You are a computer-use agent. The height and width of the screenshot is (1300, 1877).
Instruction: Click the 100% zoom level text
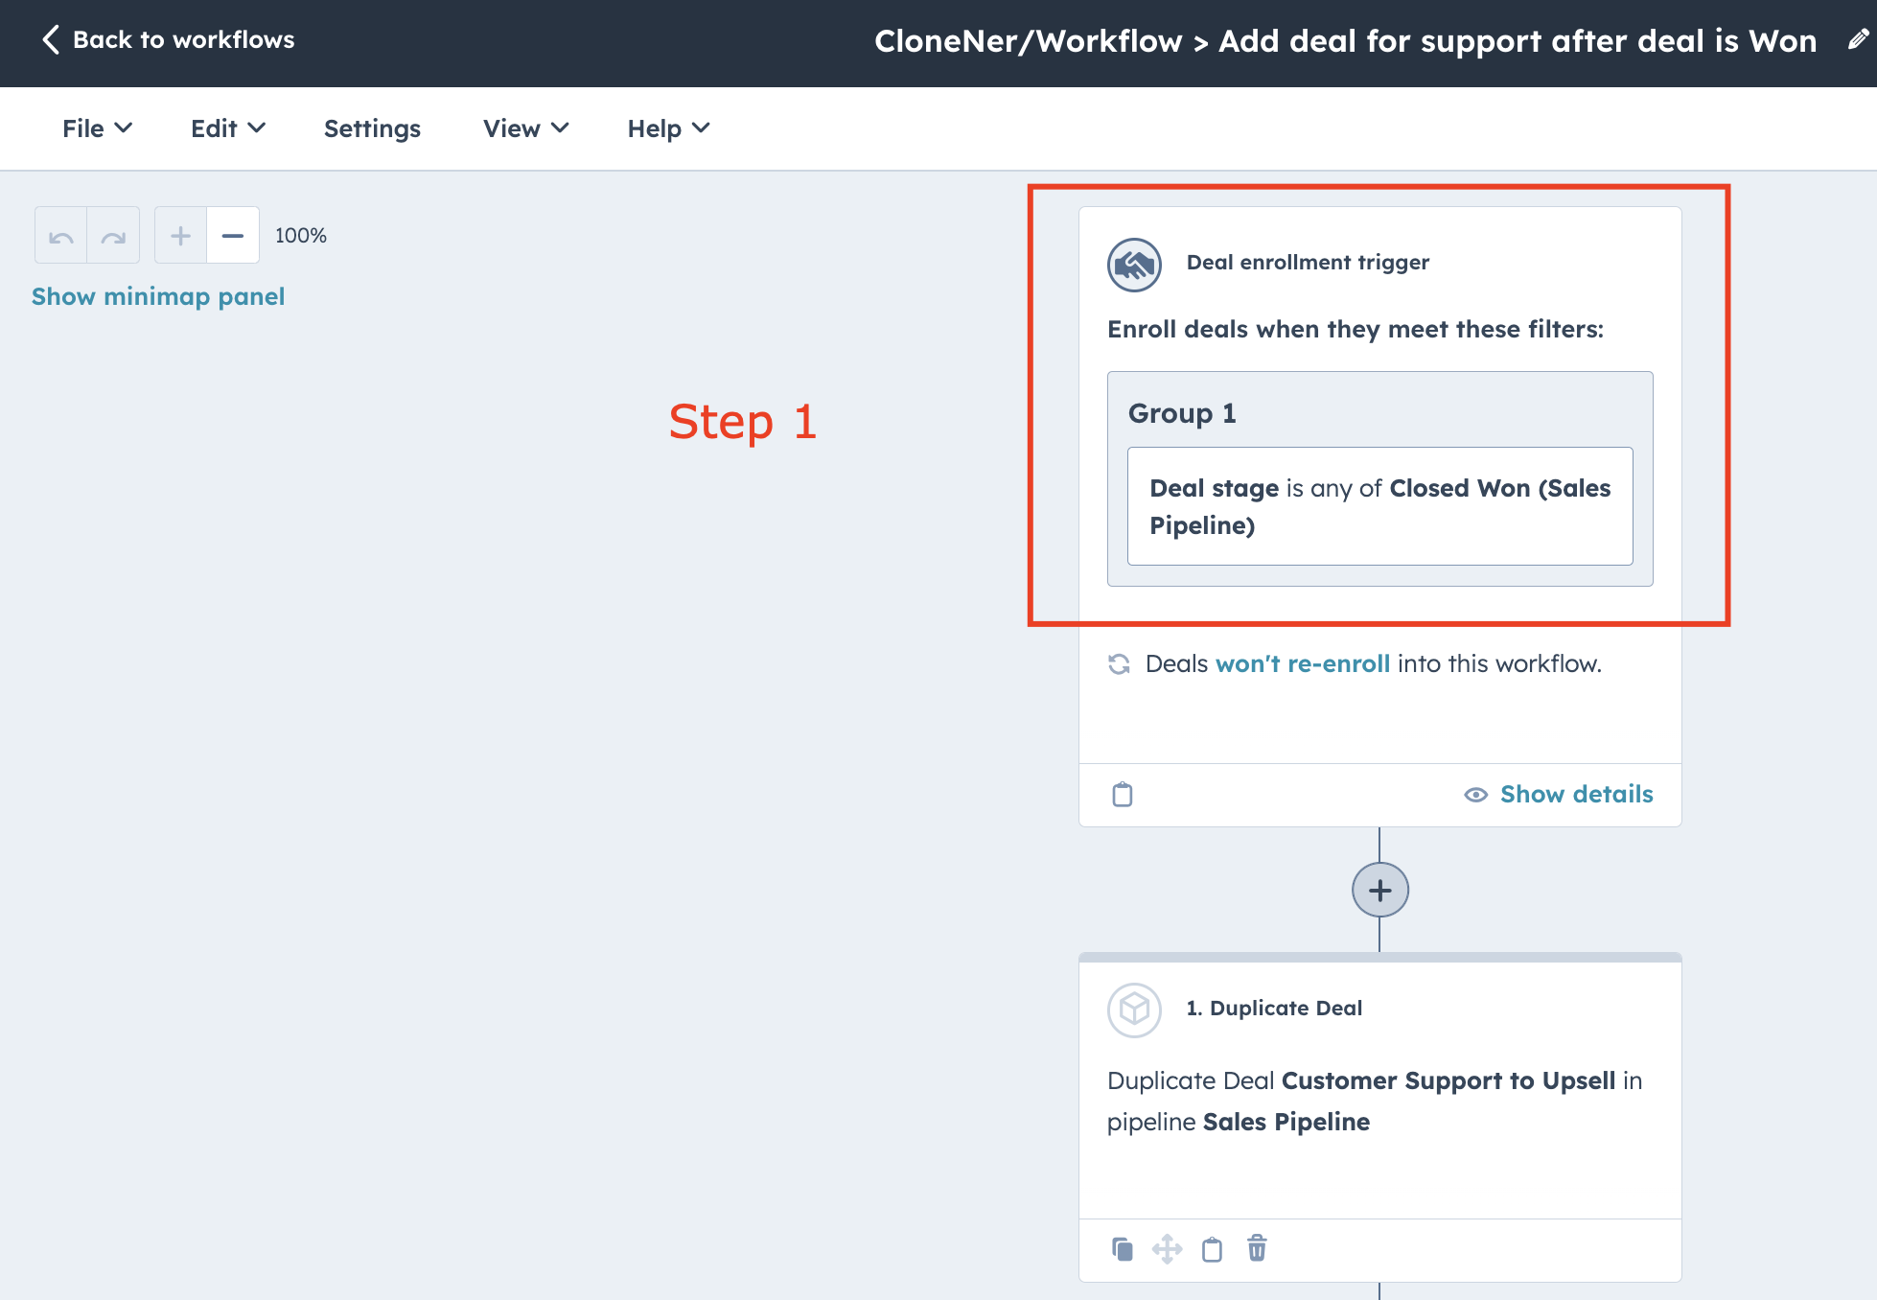click(x=301, y=236)
